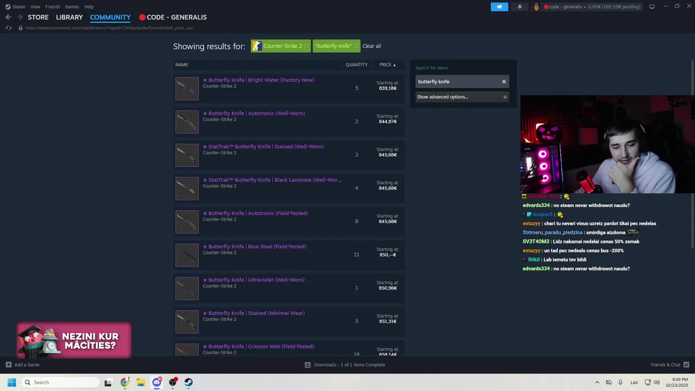Click the 839,18€ starting price

[388, 88]
